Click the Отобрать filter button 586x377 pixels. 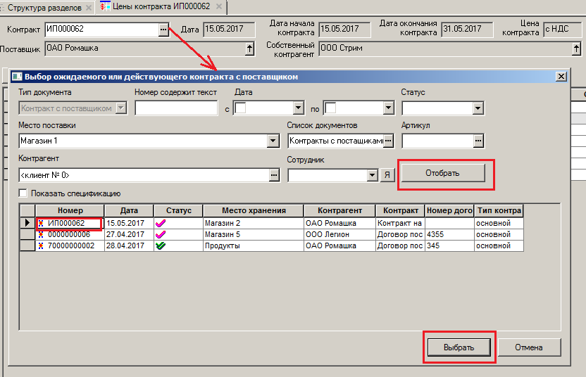[443, 173]
